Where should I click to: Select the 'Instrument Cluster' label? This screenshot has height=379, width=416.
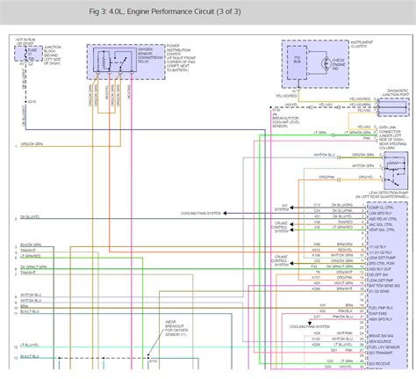point(362,44)
